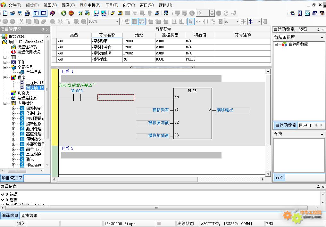Open the & comparison contact dropdown

click(238, 21)
